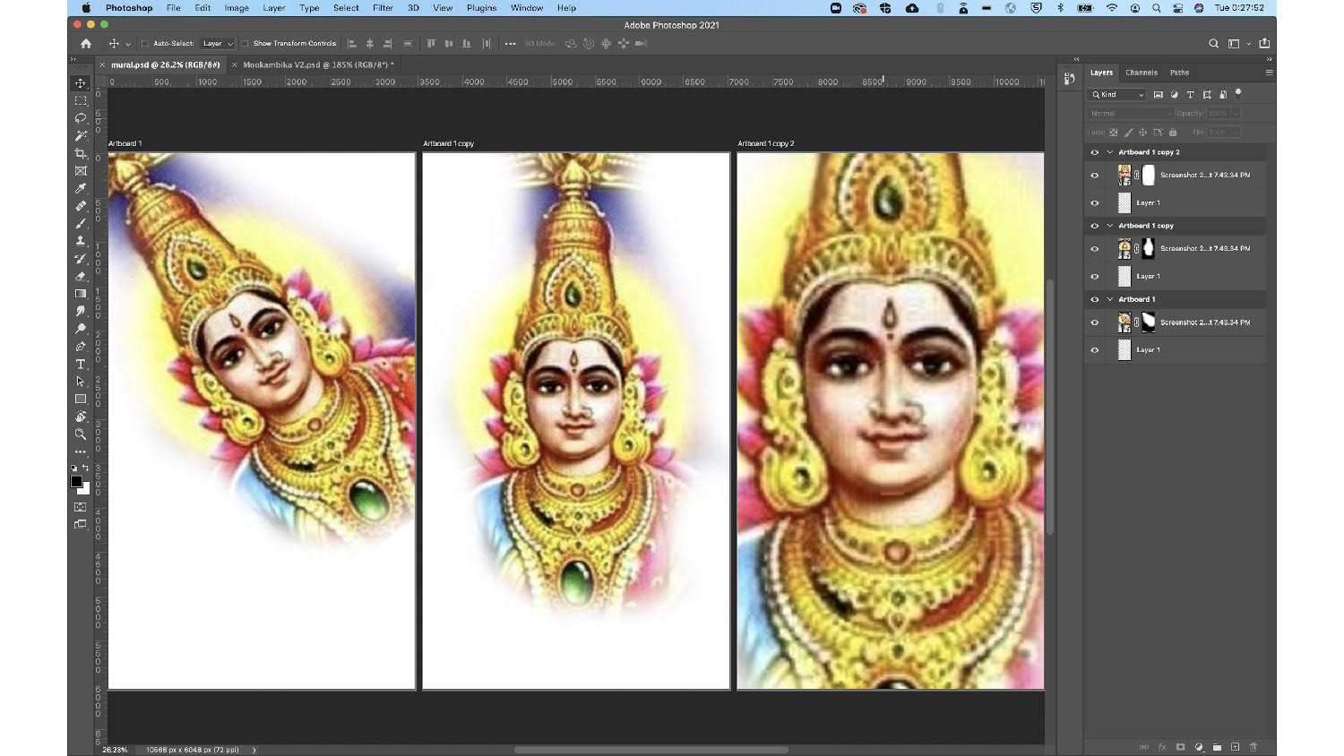Select the Frame tool
The image size is (1344, 756).
pyautogui.click(x=81, y=171)
